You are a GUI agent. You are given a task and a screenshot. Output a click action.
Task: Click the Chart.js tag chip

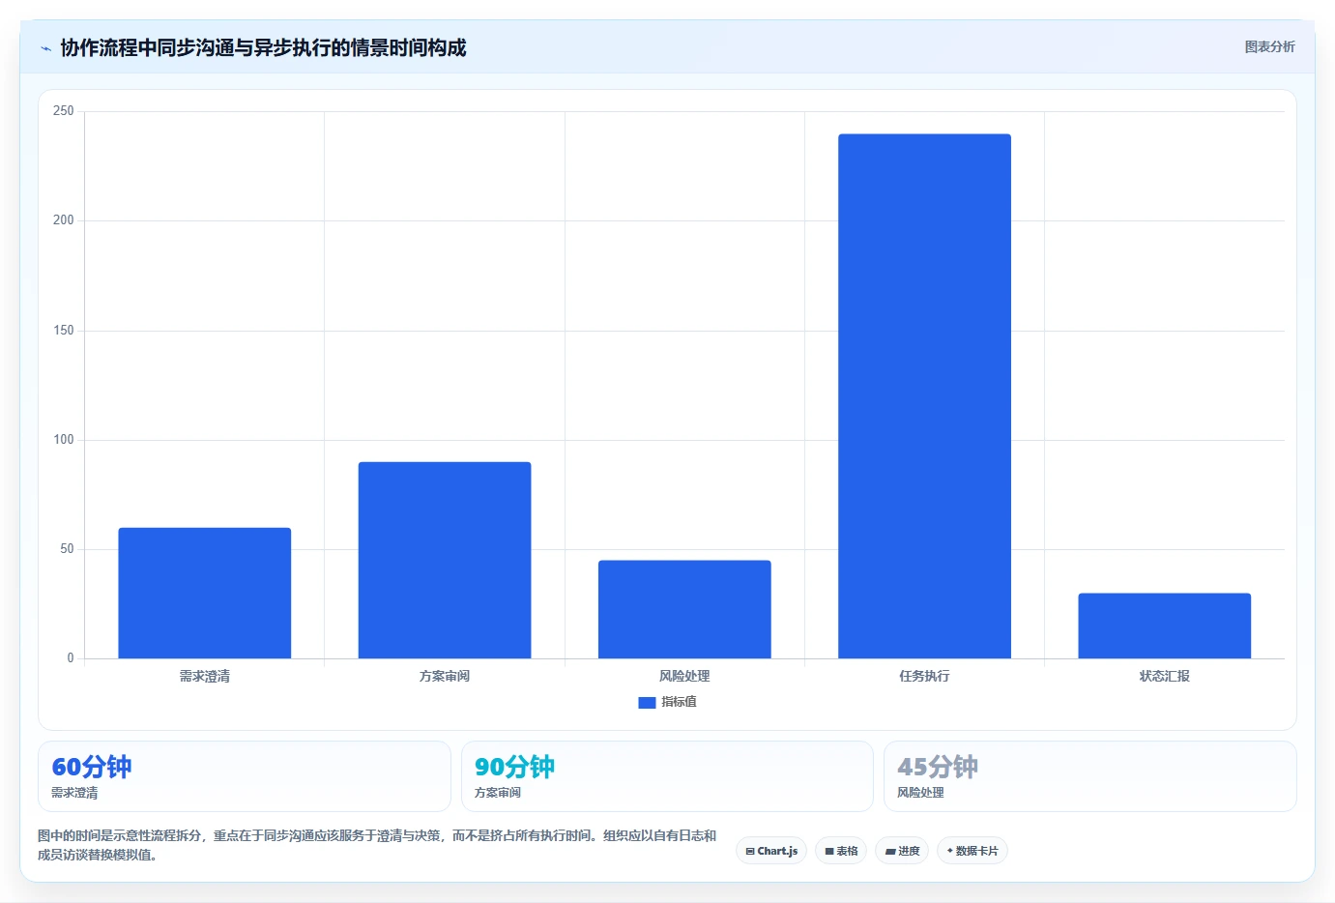click(x=771, y=851)
